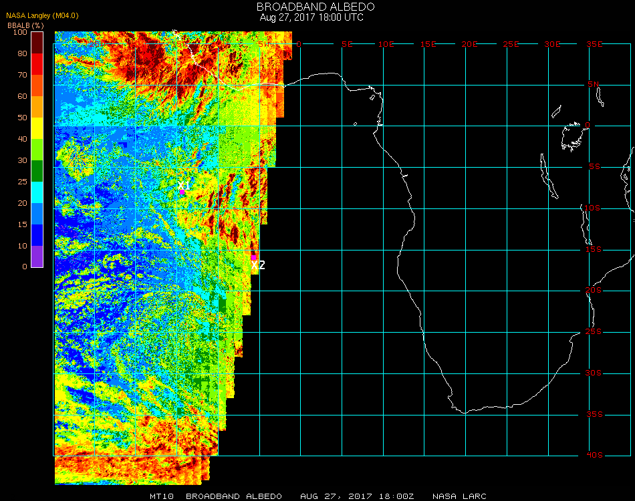Click the legend value '100'
This screenshot has height=501, width=635.
(20, 32)
